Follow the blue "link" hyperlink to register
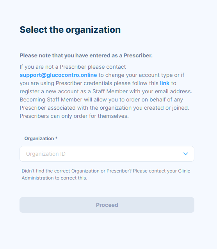 point(165,83)
